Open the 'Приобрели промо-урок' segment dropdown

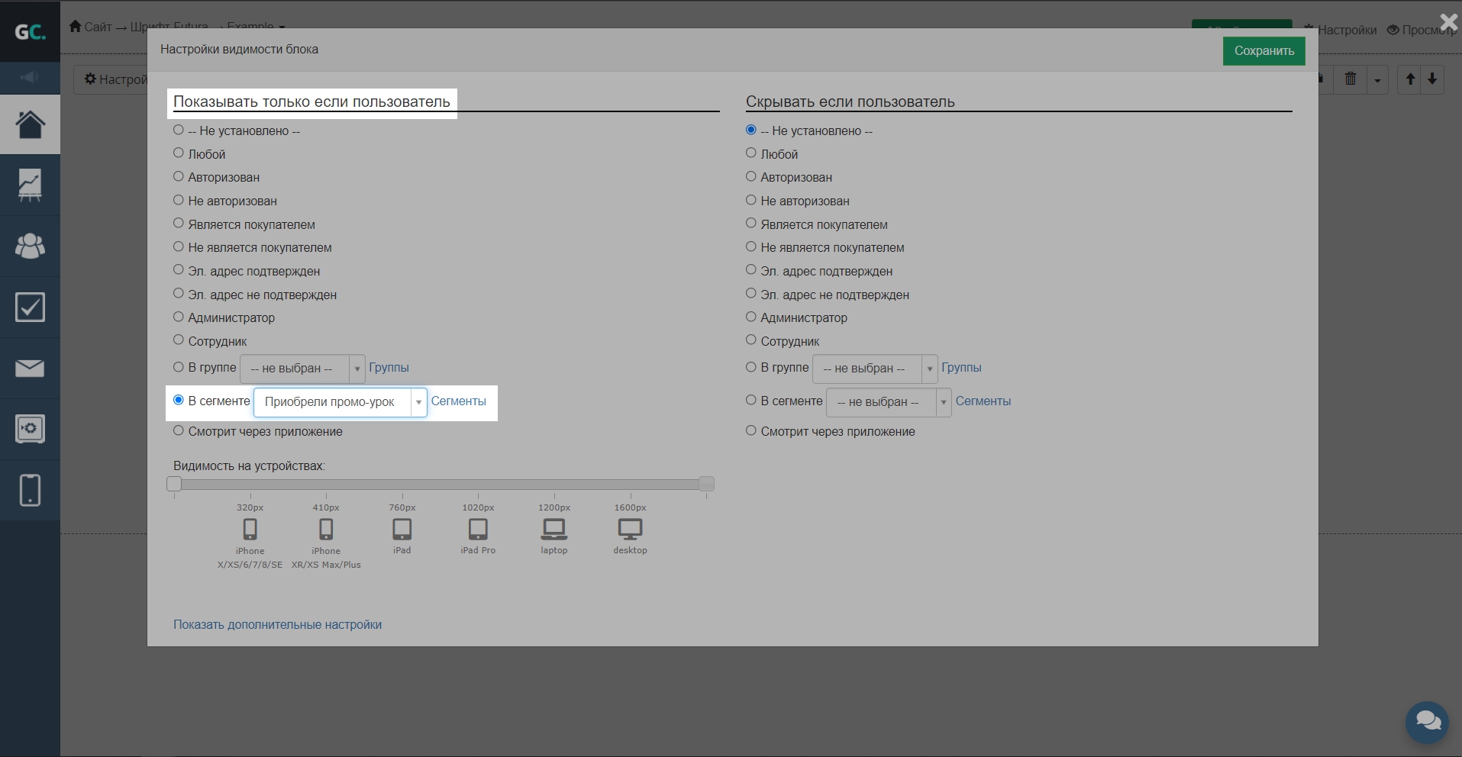click(340, 402)
